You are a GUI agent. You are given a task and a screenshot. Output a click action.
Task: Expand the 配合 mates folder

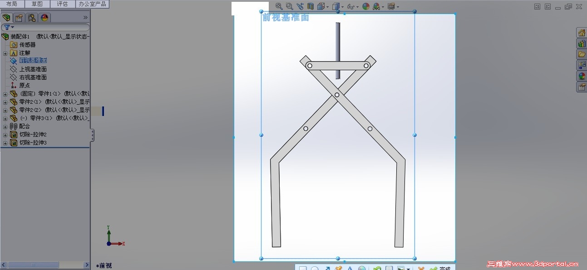(x=5, y=126)
